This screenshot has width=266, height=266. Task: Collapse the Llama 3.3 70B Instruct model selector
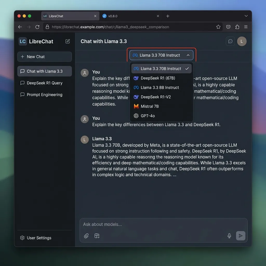pyautogui.click(x=161, y=55)
